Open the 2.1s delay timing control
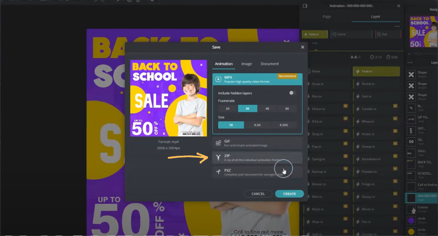Screen dimensions: 438x236 pyautogui.click(x=376, y=57)
